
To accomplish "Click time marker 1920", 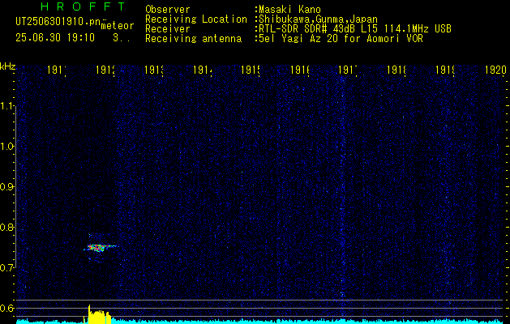I will pyautogui.click(x=495, y=70).
